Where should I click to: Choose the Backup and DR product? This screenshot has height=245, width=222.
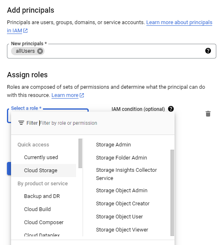[42, 196]
